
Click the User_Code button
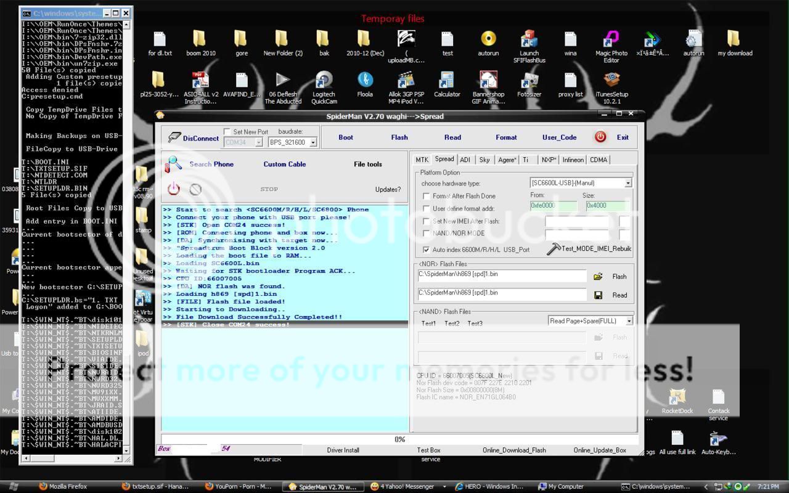pyautogui.click(x=559, y=137)
